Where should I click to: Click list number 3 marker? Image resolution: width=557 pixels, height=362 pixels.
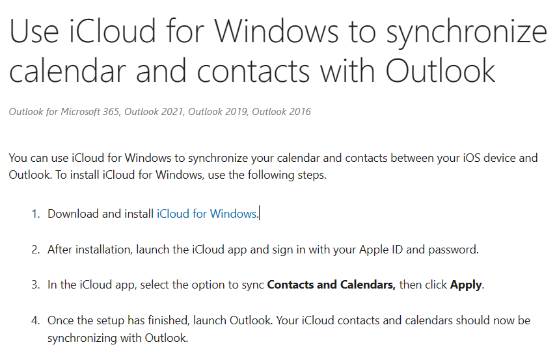click(x=36, y=285)
